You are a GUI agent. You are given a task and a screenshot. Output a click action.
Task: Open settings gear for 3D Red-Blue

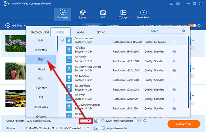(x=174, y=80)
